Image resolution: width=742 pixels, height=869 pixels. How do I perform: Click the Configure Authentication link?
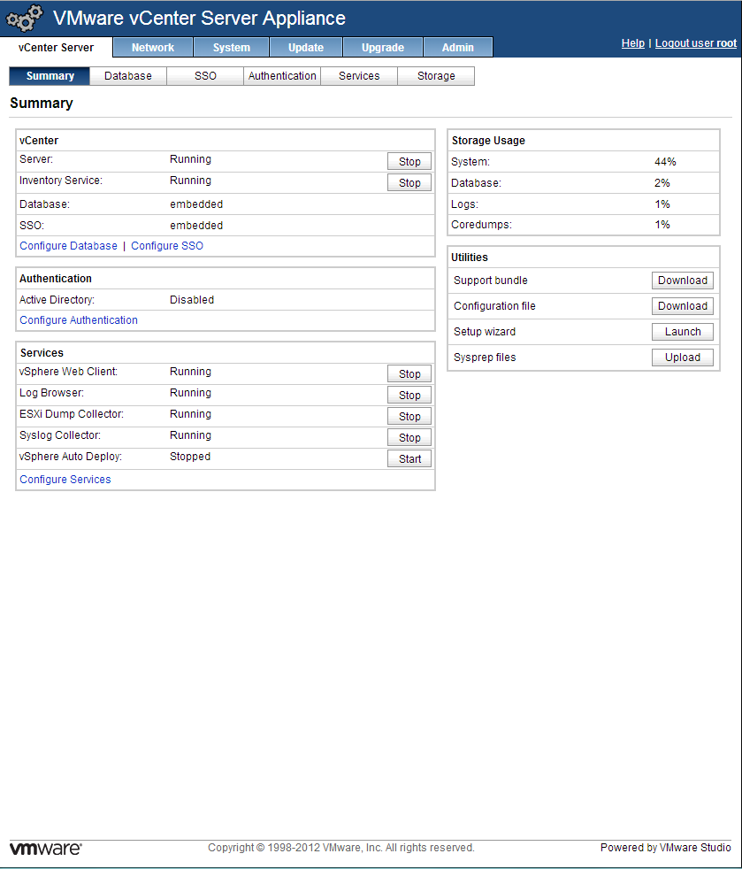[x=79, y=320]
